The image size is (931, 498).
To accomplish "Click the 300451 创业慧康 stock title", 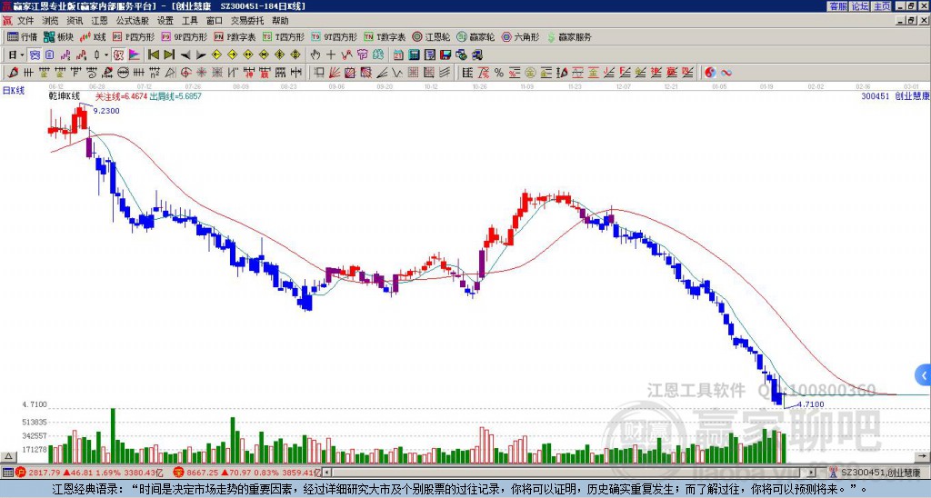I will 895,95.
